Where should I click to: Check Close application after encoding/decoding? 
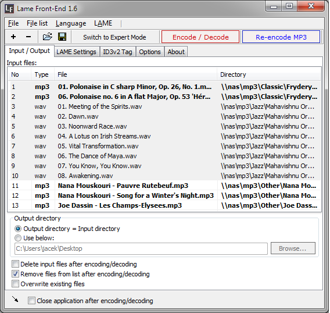[x=31, y=301]
